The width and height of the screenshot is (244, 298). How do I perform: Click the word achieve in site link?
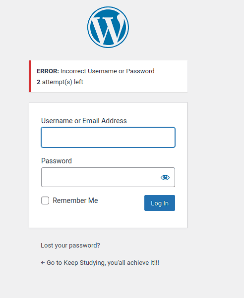point(138,263)
